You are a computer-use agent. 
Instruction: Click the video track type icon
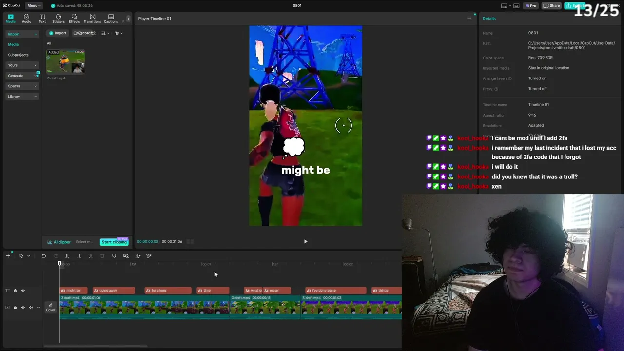(7, 307)
